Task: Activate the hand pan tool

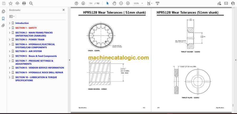Action: coord(115,3)
